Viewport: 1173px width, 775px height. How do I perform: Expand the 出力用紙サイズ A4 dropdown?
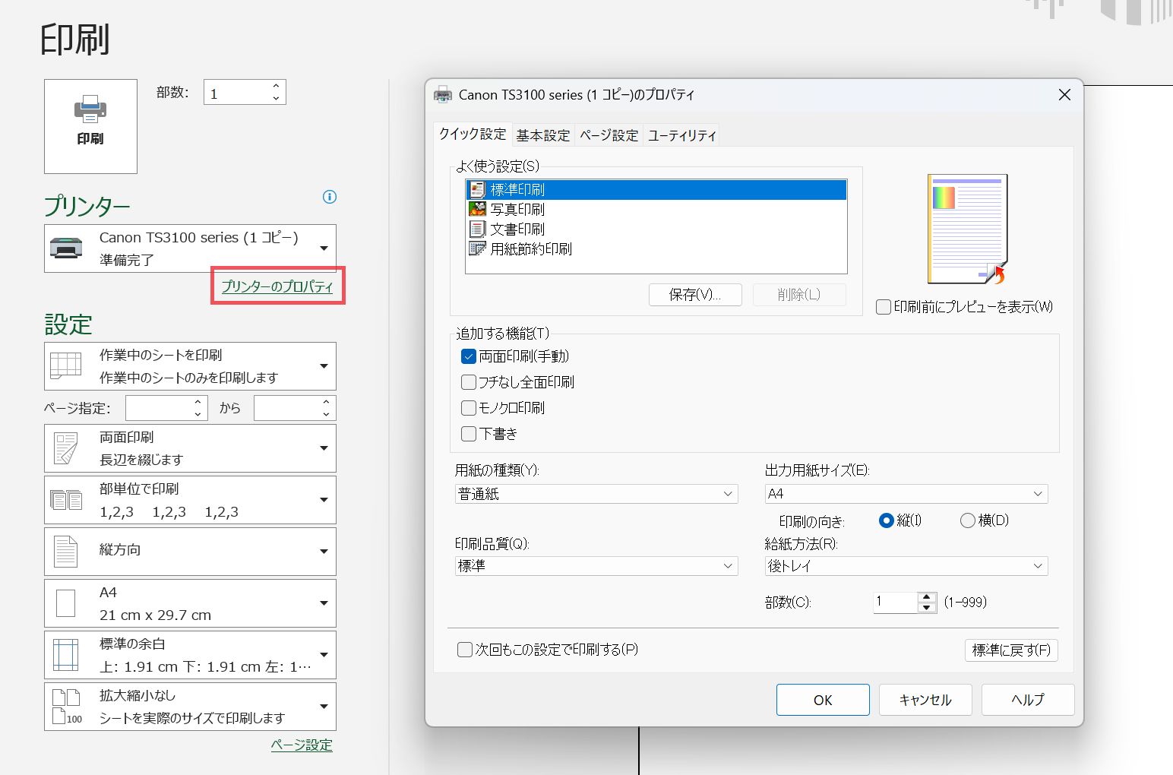pyautogui.click(x=906, y=494)
